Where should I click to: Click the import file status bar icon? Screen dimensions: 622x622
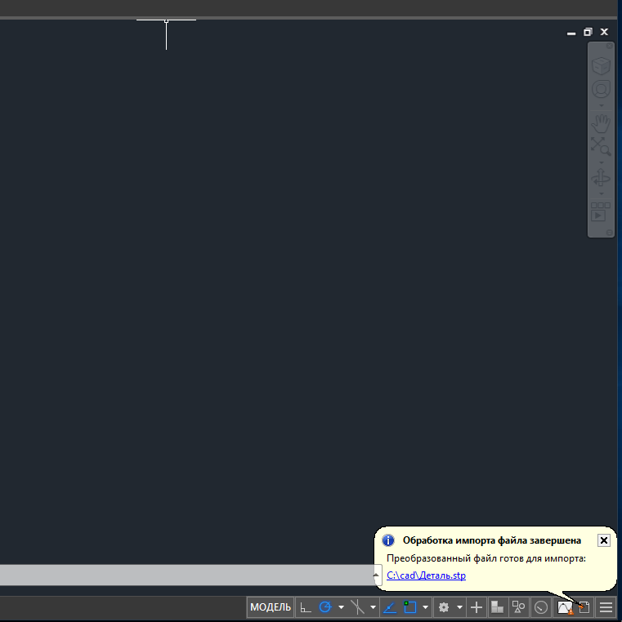tap(584, 607)
